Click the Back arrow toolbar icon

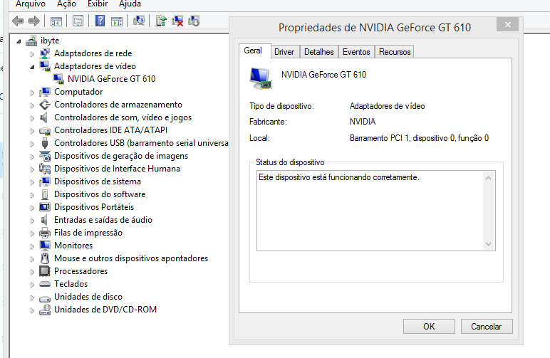pos(18,21)
